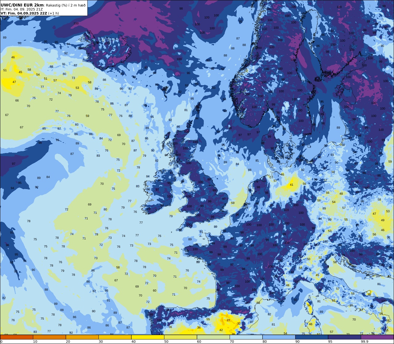Click the legend scale label "90"
Viewport: 394px width, 344px height.
click(297, 342)
